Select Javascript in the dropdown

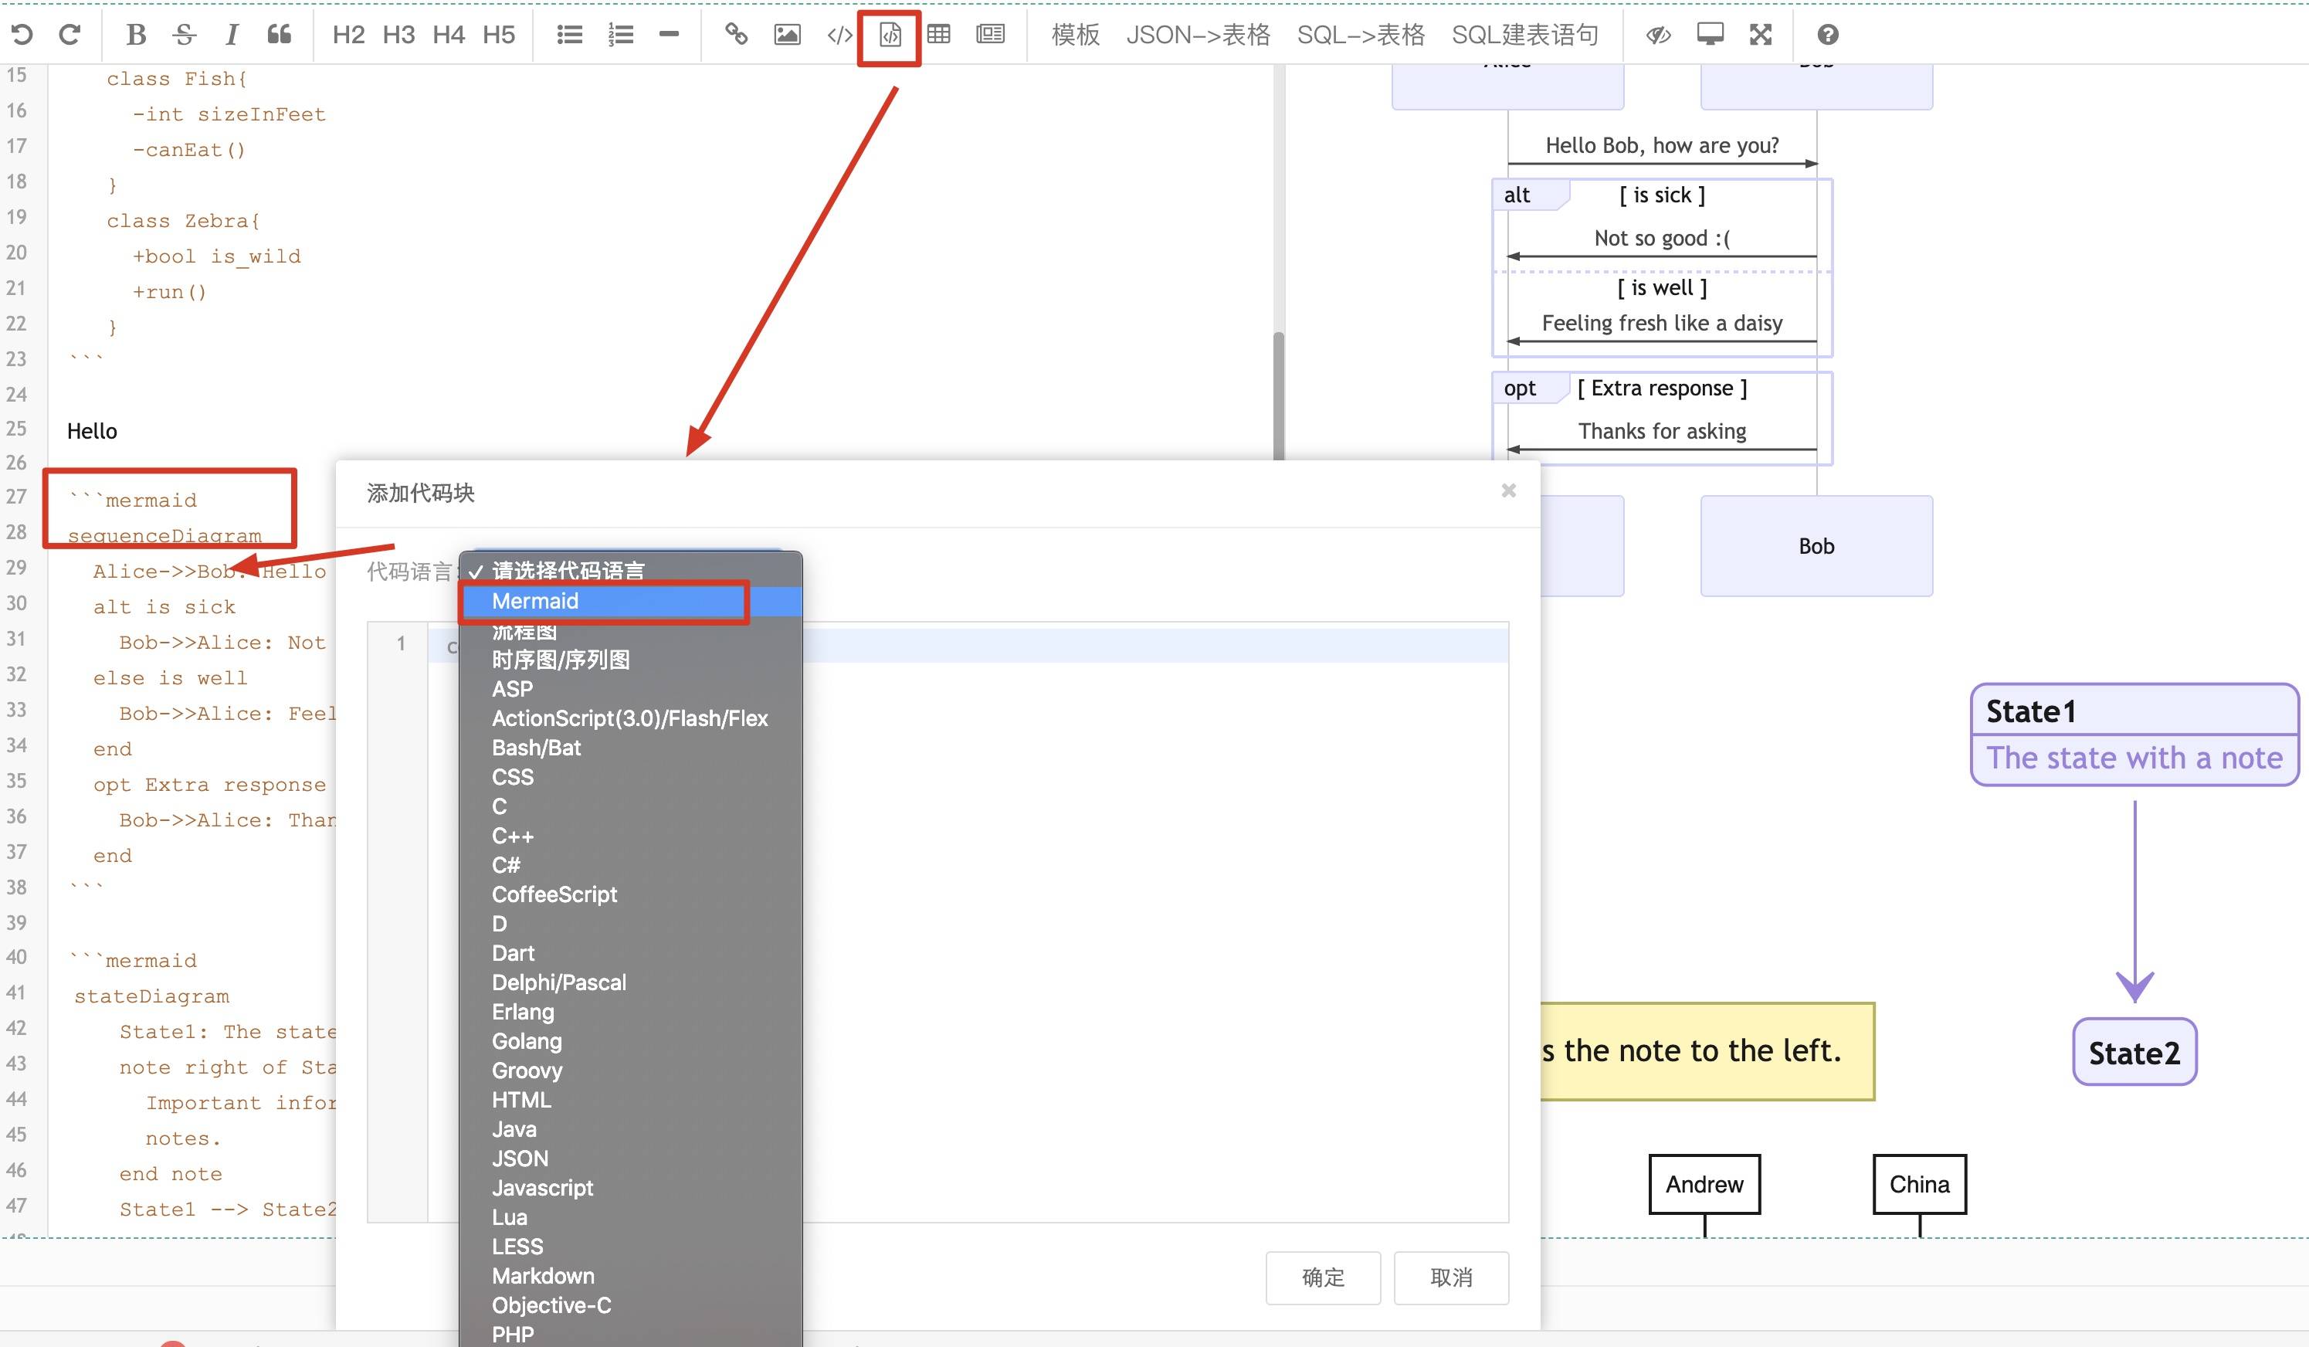630,1188
